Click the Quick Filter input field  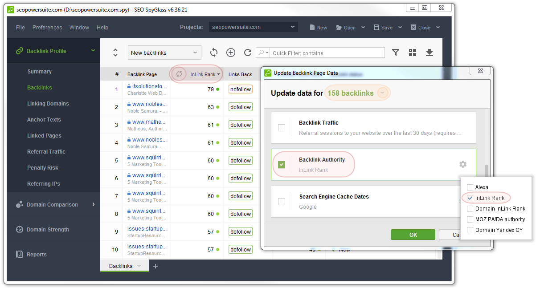click(x=327, y=53)
